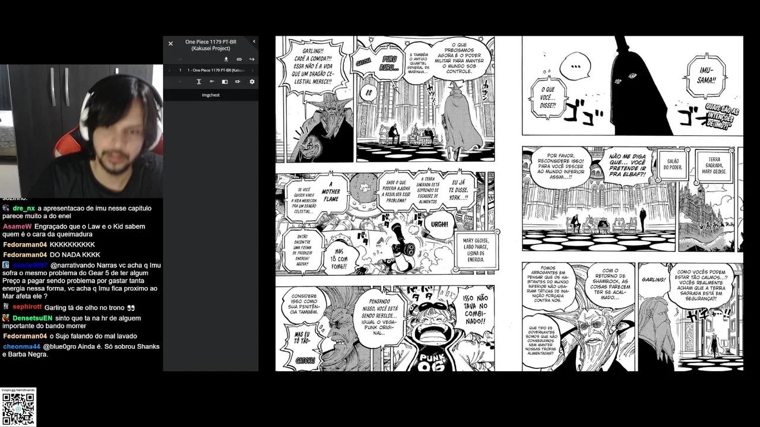Screen dimensions: 760x427
Task: Toggle the fit-to-width display icon
Action: click(x=212, y=81)
